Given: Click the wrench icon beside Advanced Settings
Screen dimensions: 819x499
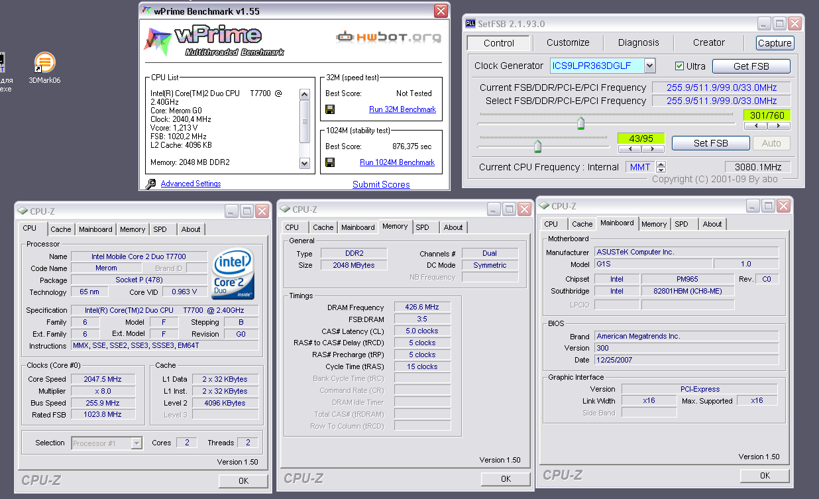Looking at the screenshot, I should point(150,184).
